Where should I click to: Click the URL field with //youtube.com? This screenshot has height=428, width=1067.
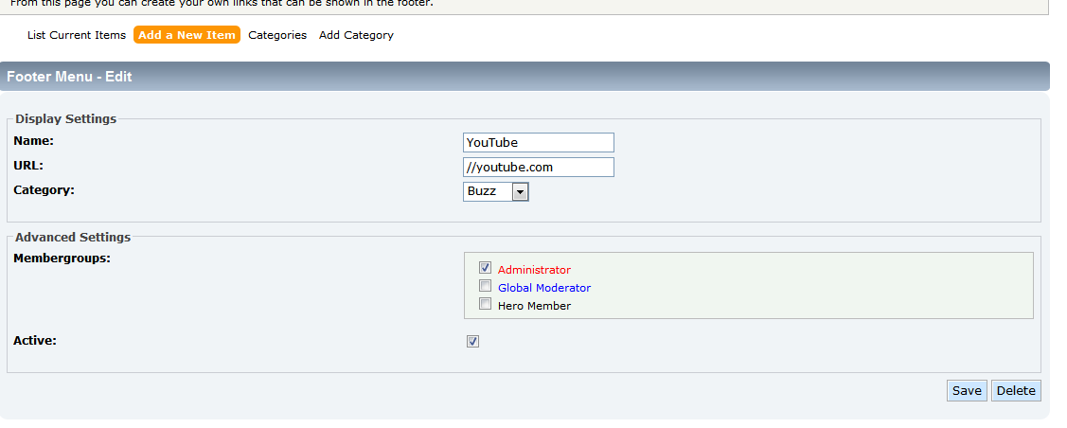point(539,167)
